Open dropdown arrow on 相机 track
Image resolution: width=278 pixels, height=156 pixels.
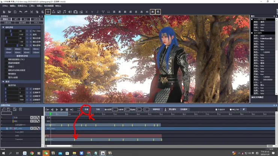pos(32,121)
